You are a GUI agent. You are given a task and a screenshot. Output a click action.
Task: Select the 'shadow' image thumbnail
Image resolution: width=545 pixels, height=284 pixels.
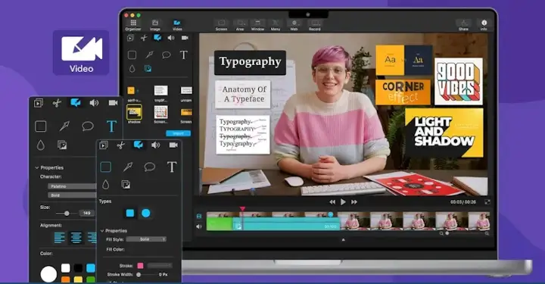[134, 113]
